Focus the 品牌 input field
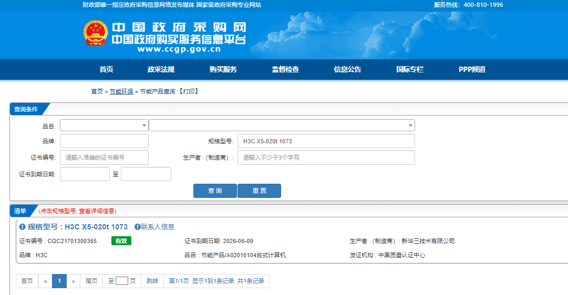This screenshot has width=568, height=295. [x=105, y=141]
